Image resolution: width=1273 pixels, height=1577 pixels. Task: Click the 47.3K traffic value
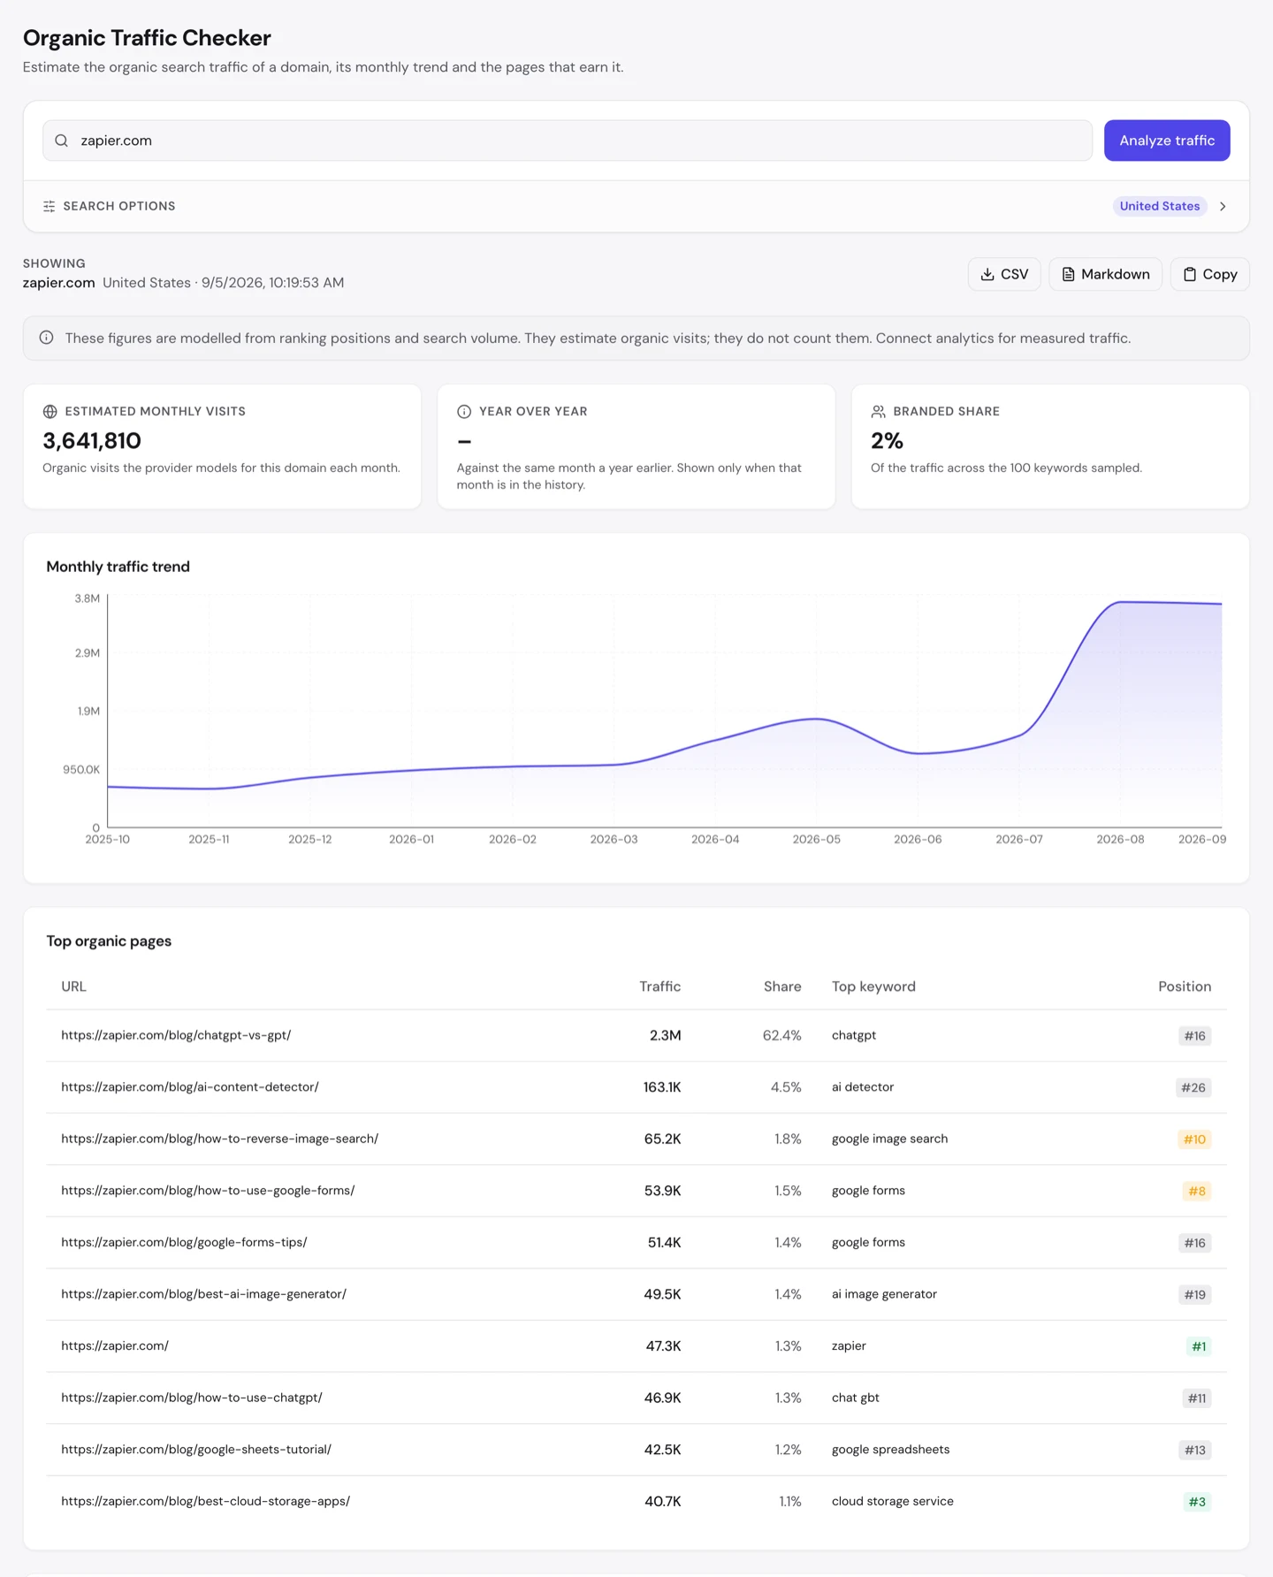[x=663, y=1346]
